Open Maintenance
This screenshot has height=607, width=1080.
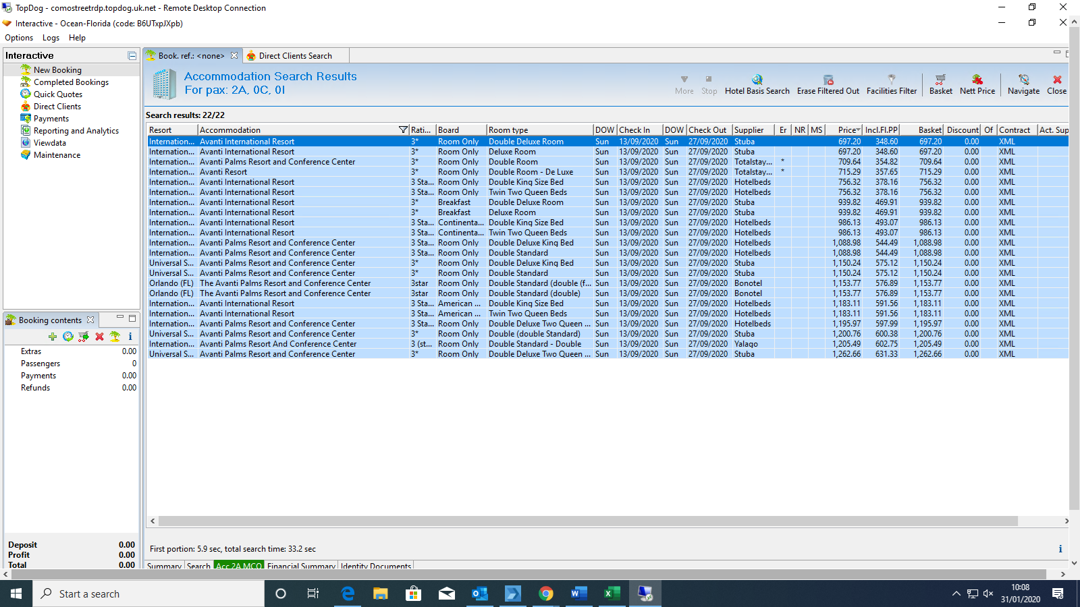click(x=57, y=155)
